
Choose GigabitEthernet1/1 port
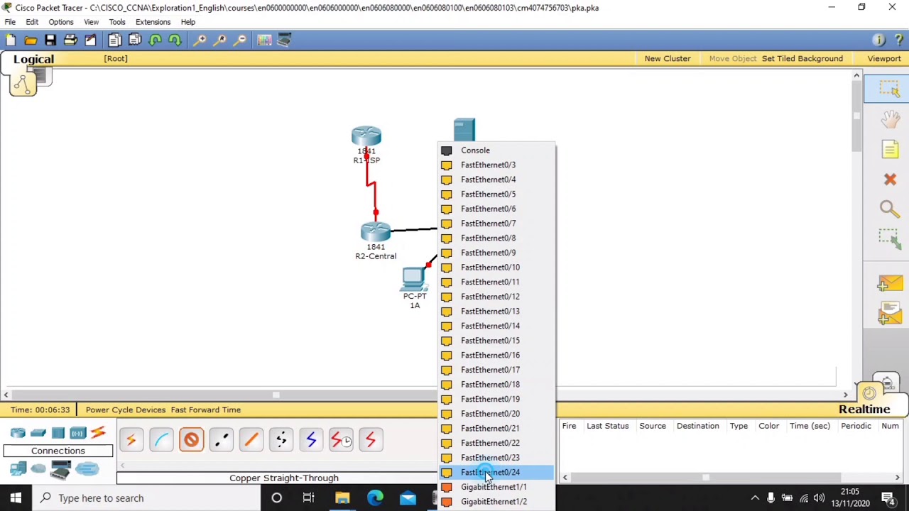[x=496, y=487]
